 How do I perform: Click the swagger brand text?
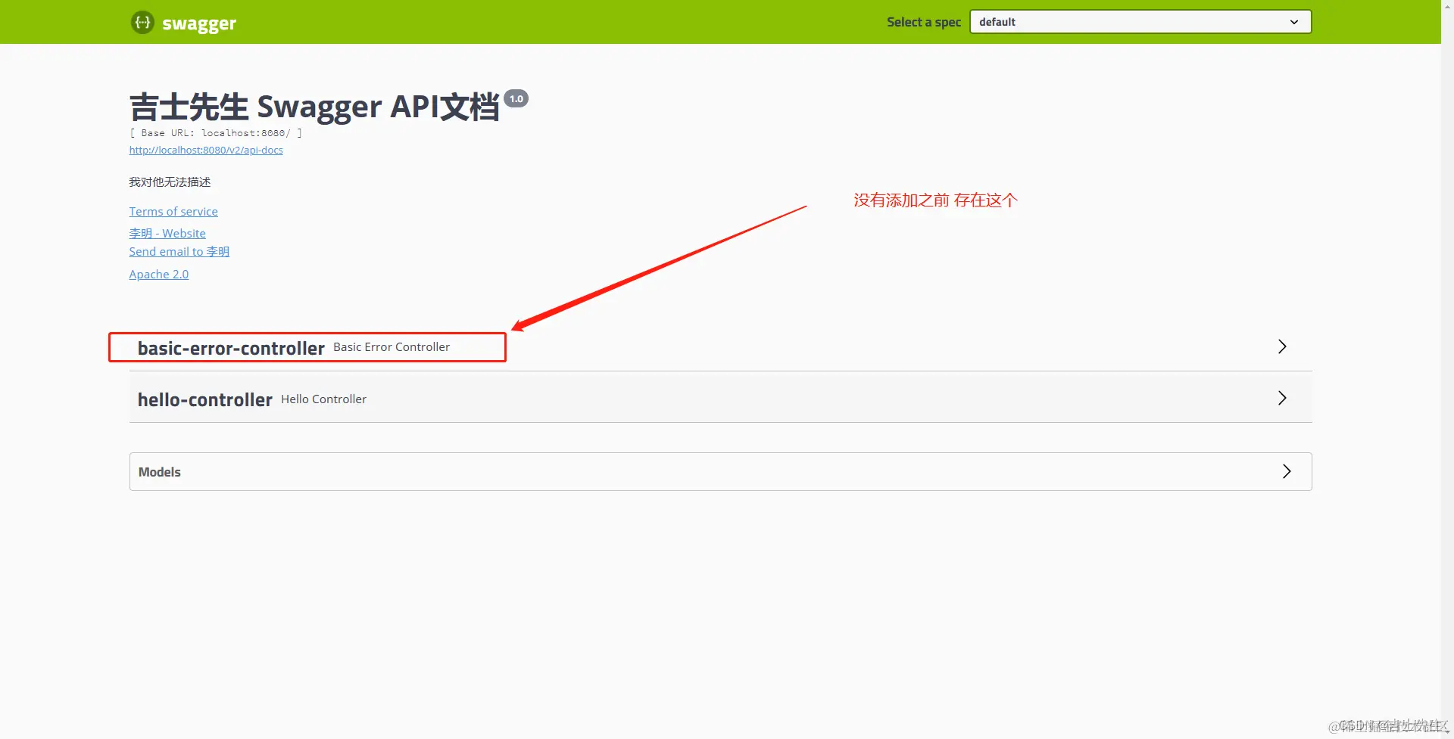pyautogui.click(x=199, y=23)
